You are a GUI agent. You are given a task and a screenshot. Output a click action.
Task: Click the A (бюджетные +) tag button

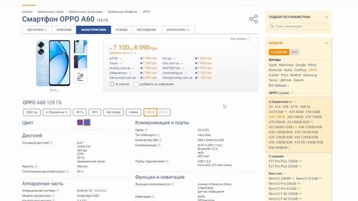[56, 112]
